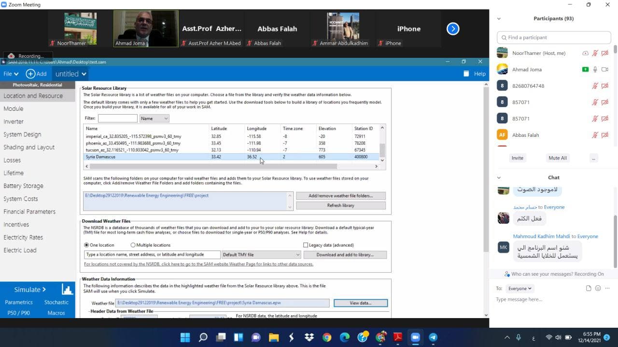Open the chat emoji picker
Image resolution: width=618 pixels, height=347 pixels.
[x=598, y=288]
